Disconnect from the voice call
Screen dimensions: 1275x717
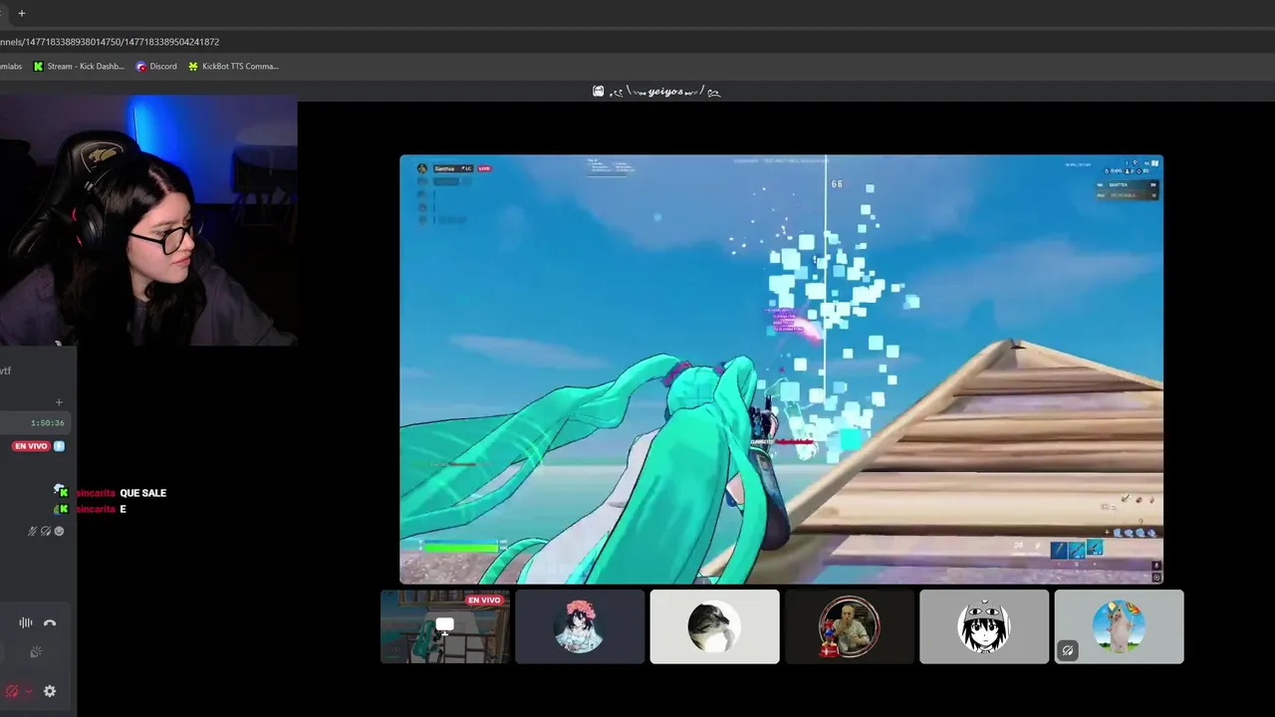click(x=50, y=622)
